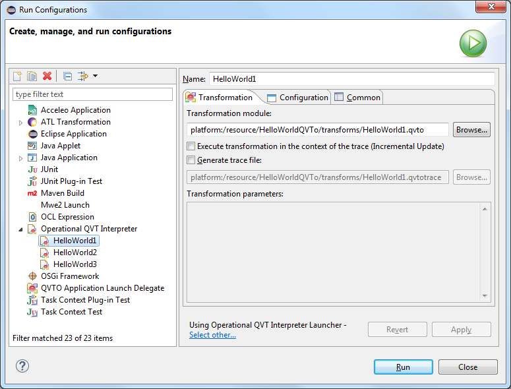The height and width of the screenshot is (389, 511).
Task: Click the HelloWorld2 configuration icon
Action: pyautogui.click(x=45, y=253)
